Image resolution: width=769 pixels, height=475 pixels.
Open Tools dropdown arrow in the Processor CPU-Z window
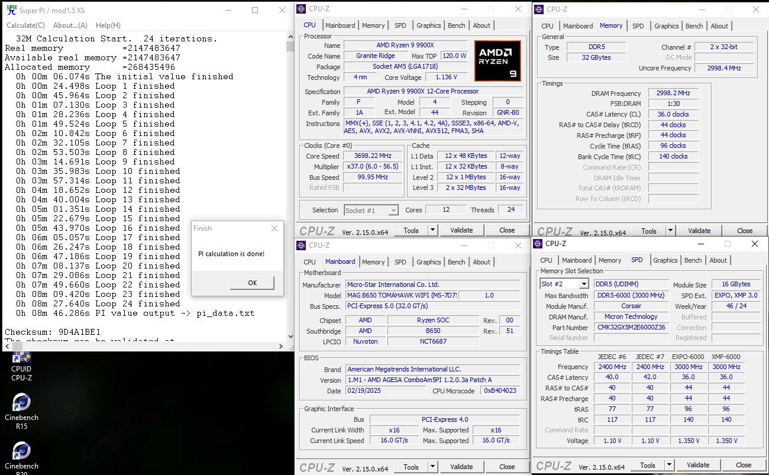pyautogui.click(x=432, y=231)
